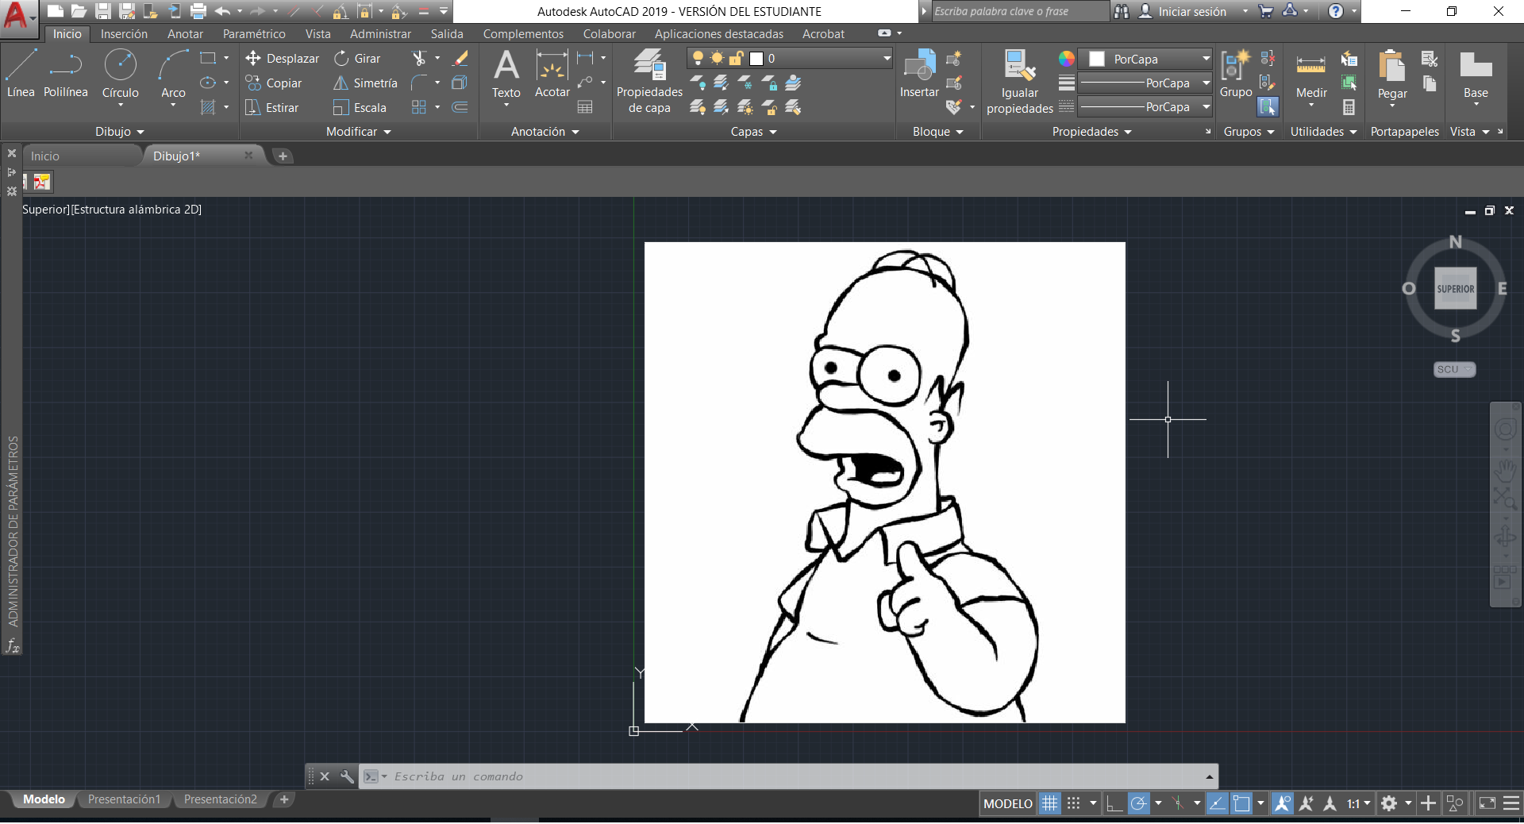Screen dimensions: 1524x824
Task: Open the Inserción ribbon tab
Action: [x=124, y=34]
